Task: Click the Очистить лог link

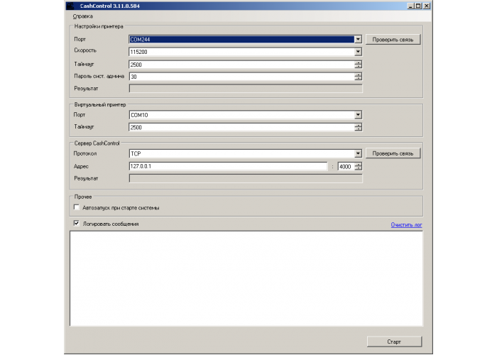Action: [406, 225]
